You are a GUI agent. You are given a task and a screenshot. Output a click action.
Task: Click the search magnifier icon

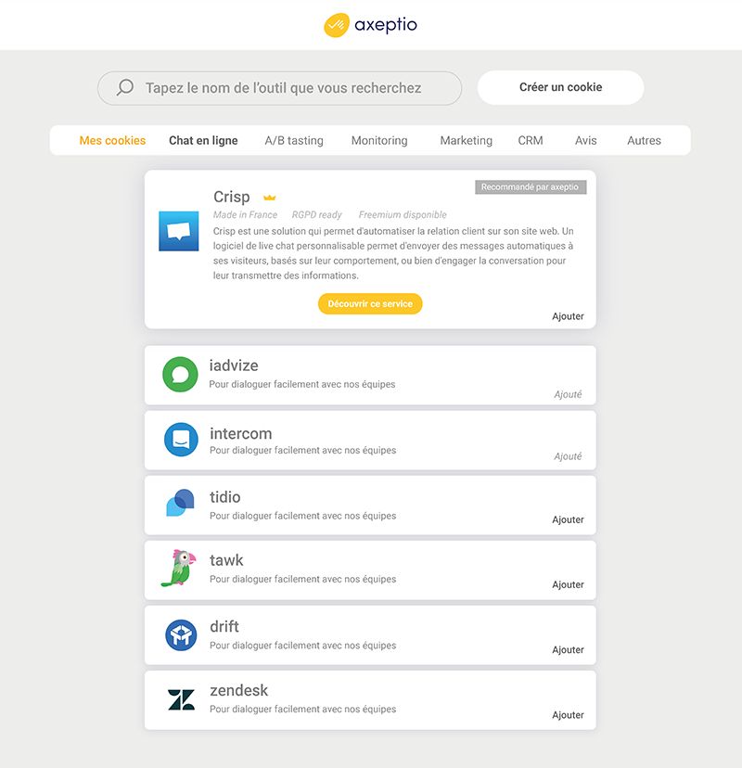pyautogui.click(x=125, y=88)
